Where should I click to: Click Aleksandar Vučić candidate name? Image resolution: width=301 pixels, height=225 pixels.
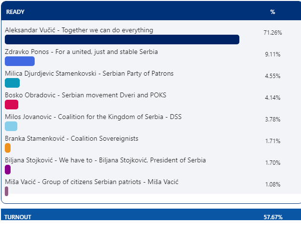(x=79, y=30)
